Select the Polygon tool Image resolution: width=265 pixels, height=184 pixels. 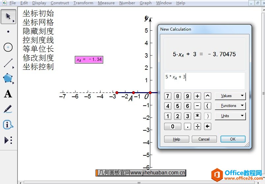pyautogui.click(x=8, y=78)
